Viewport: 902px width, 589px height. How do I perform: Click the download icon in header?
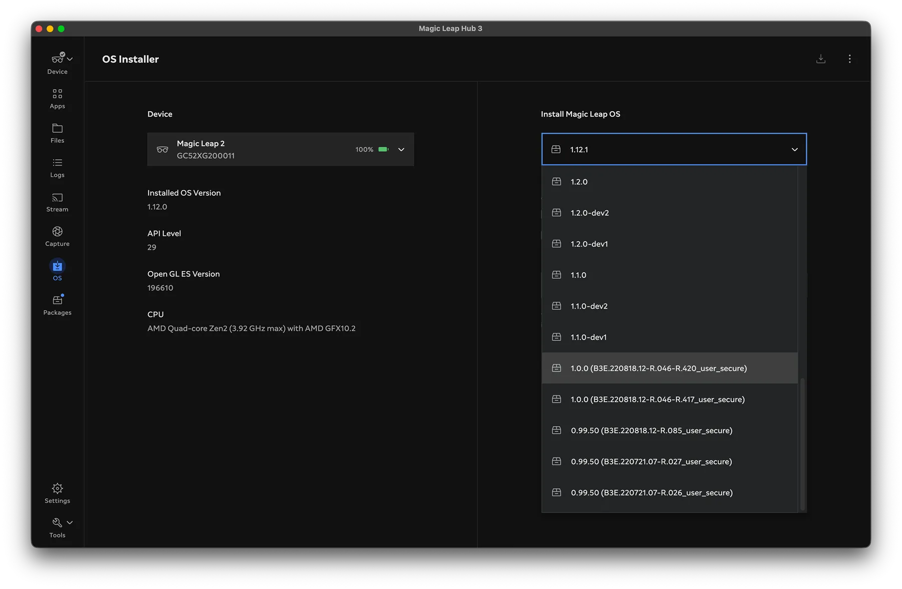pos(821,59)
